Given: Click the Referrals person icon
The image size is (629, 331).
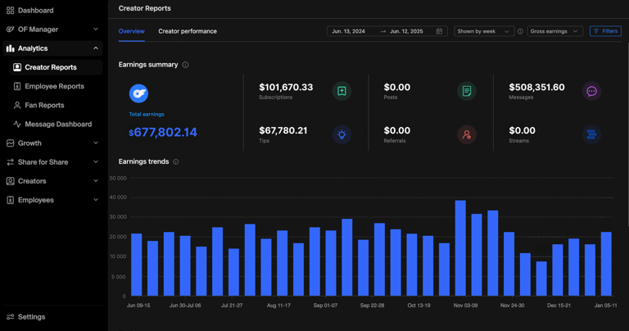Looking at the screenshot, I should tap(466, 134).
